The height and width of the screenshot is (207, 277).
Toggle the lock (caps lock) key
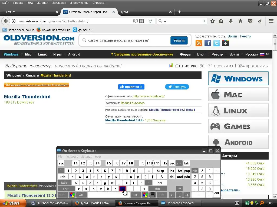[x=64, y=183]
